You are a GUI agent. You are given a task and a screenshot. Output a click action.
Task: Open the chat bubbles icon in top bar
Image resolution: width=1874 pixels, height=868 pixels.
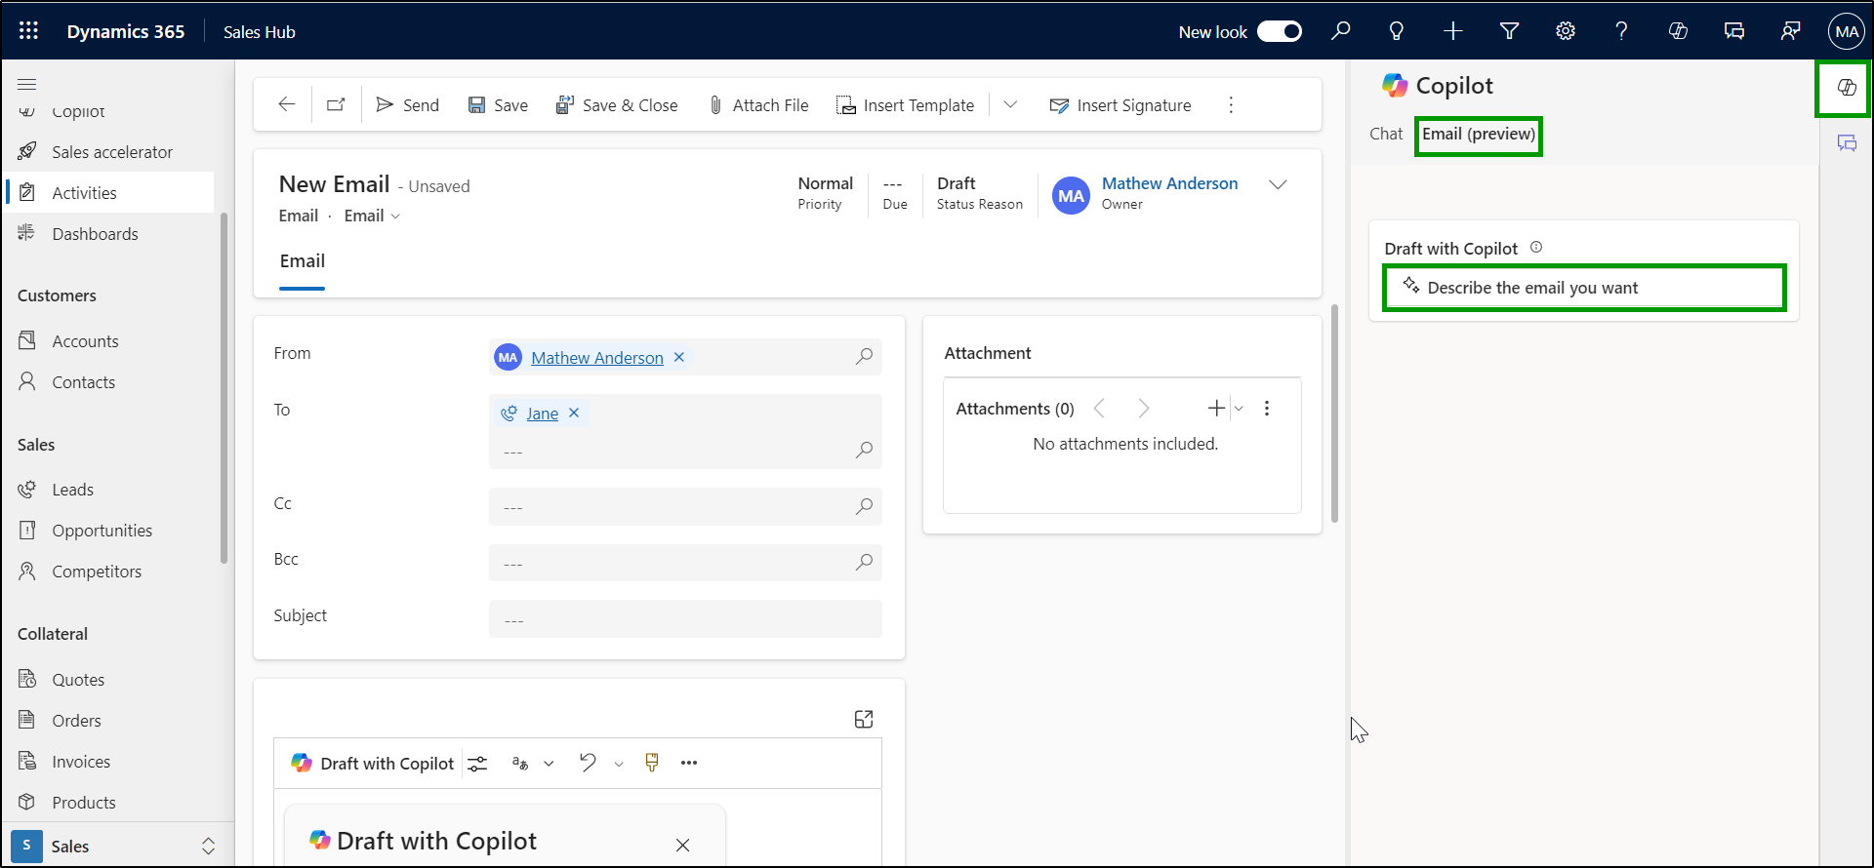pos(1734,31)
